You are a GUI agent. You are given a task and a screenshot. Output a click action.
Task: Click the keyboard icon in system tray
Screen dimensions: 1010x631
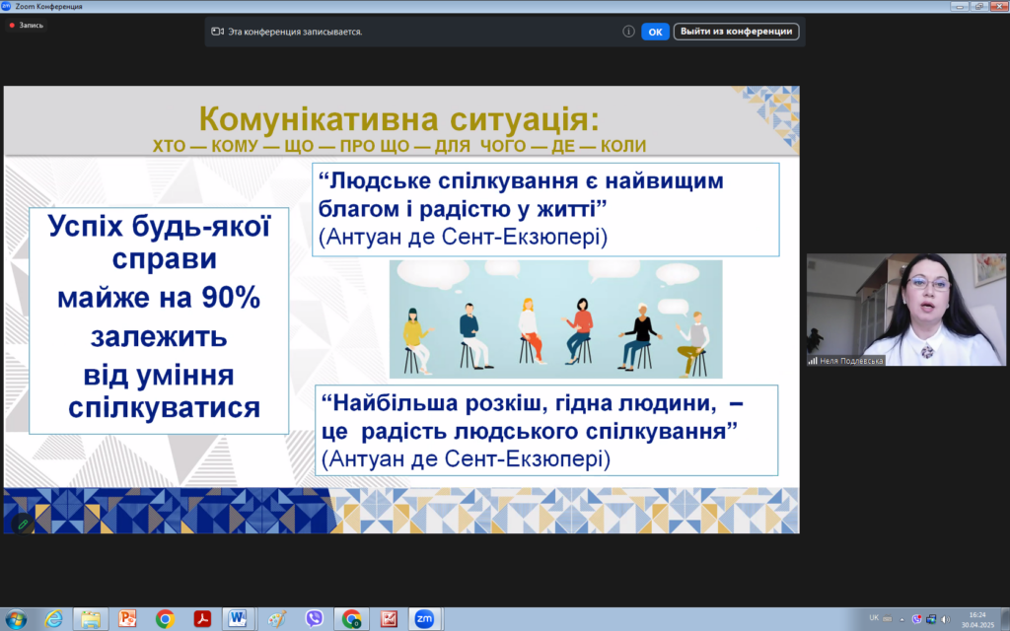(x=887, y=619)
